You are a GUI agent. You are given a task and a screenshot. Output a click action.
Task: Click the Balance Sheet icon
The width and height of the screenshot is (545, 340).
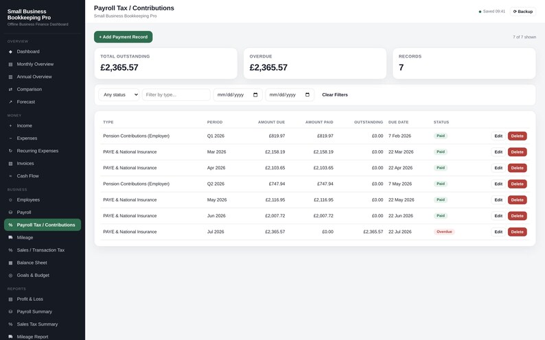coord(10,263)
